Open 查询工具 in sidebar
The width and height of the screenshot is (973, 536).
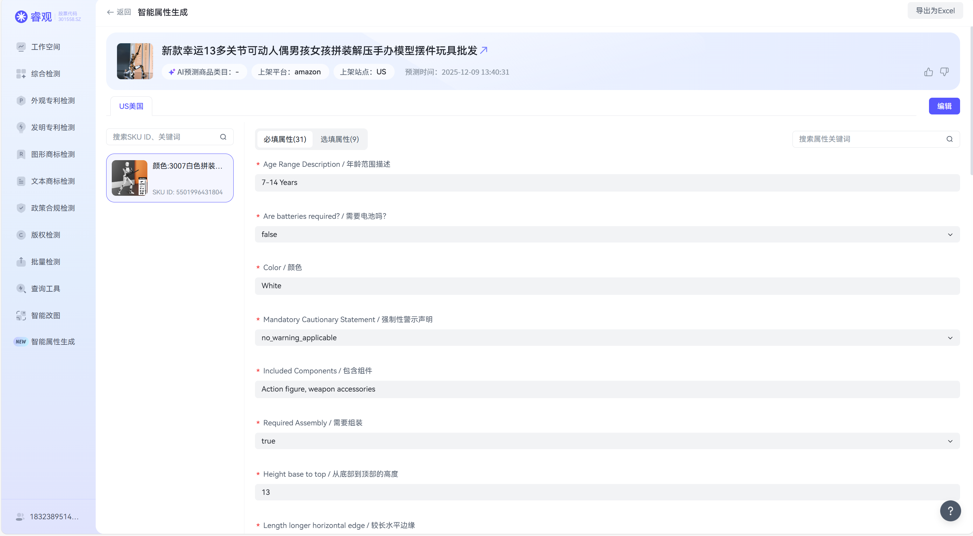pos(45,288)
